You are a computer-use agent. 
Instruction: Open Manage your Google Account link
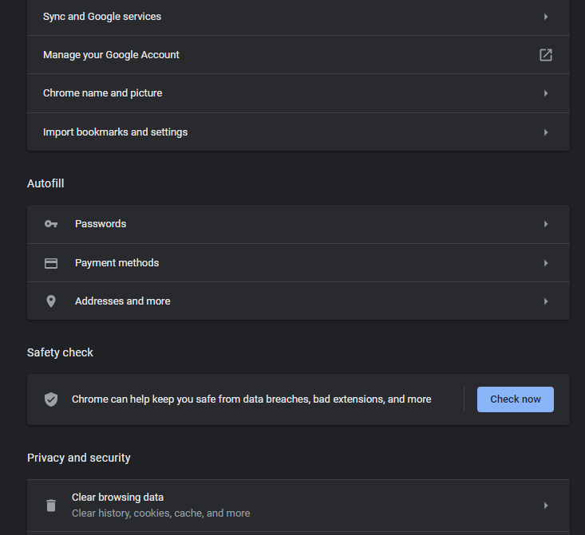click(111, 55)
